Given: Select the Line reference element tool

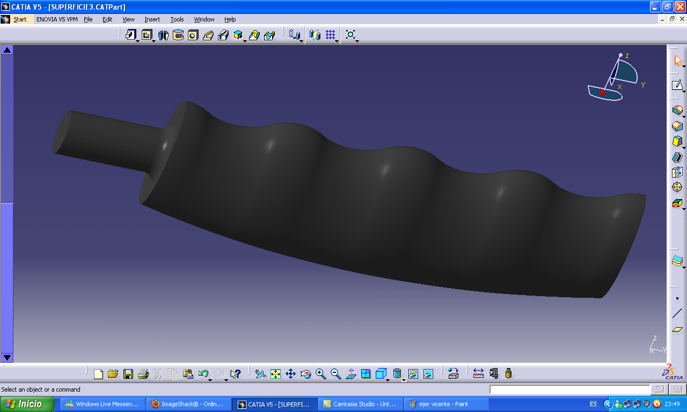Looking at the screenshot, I should point(677,314).
